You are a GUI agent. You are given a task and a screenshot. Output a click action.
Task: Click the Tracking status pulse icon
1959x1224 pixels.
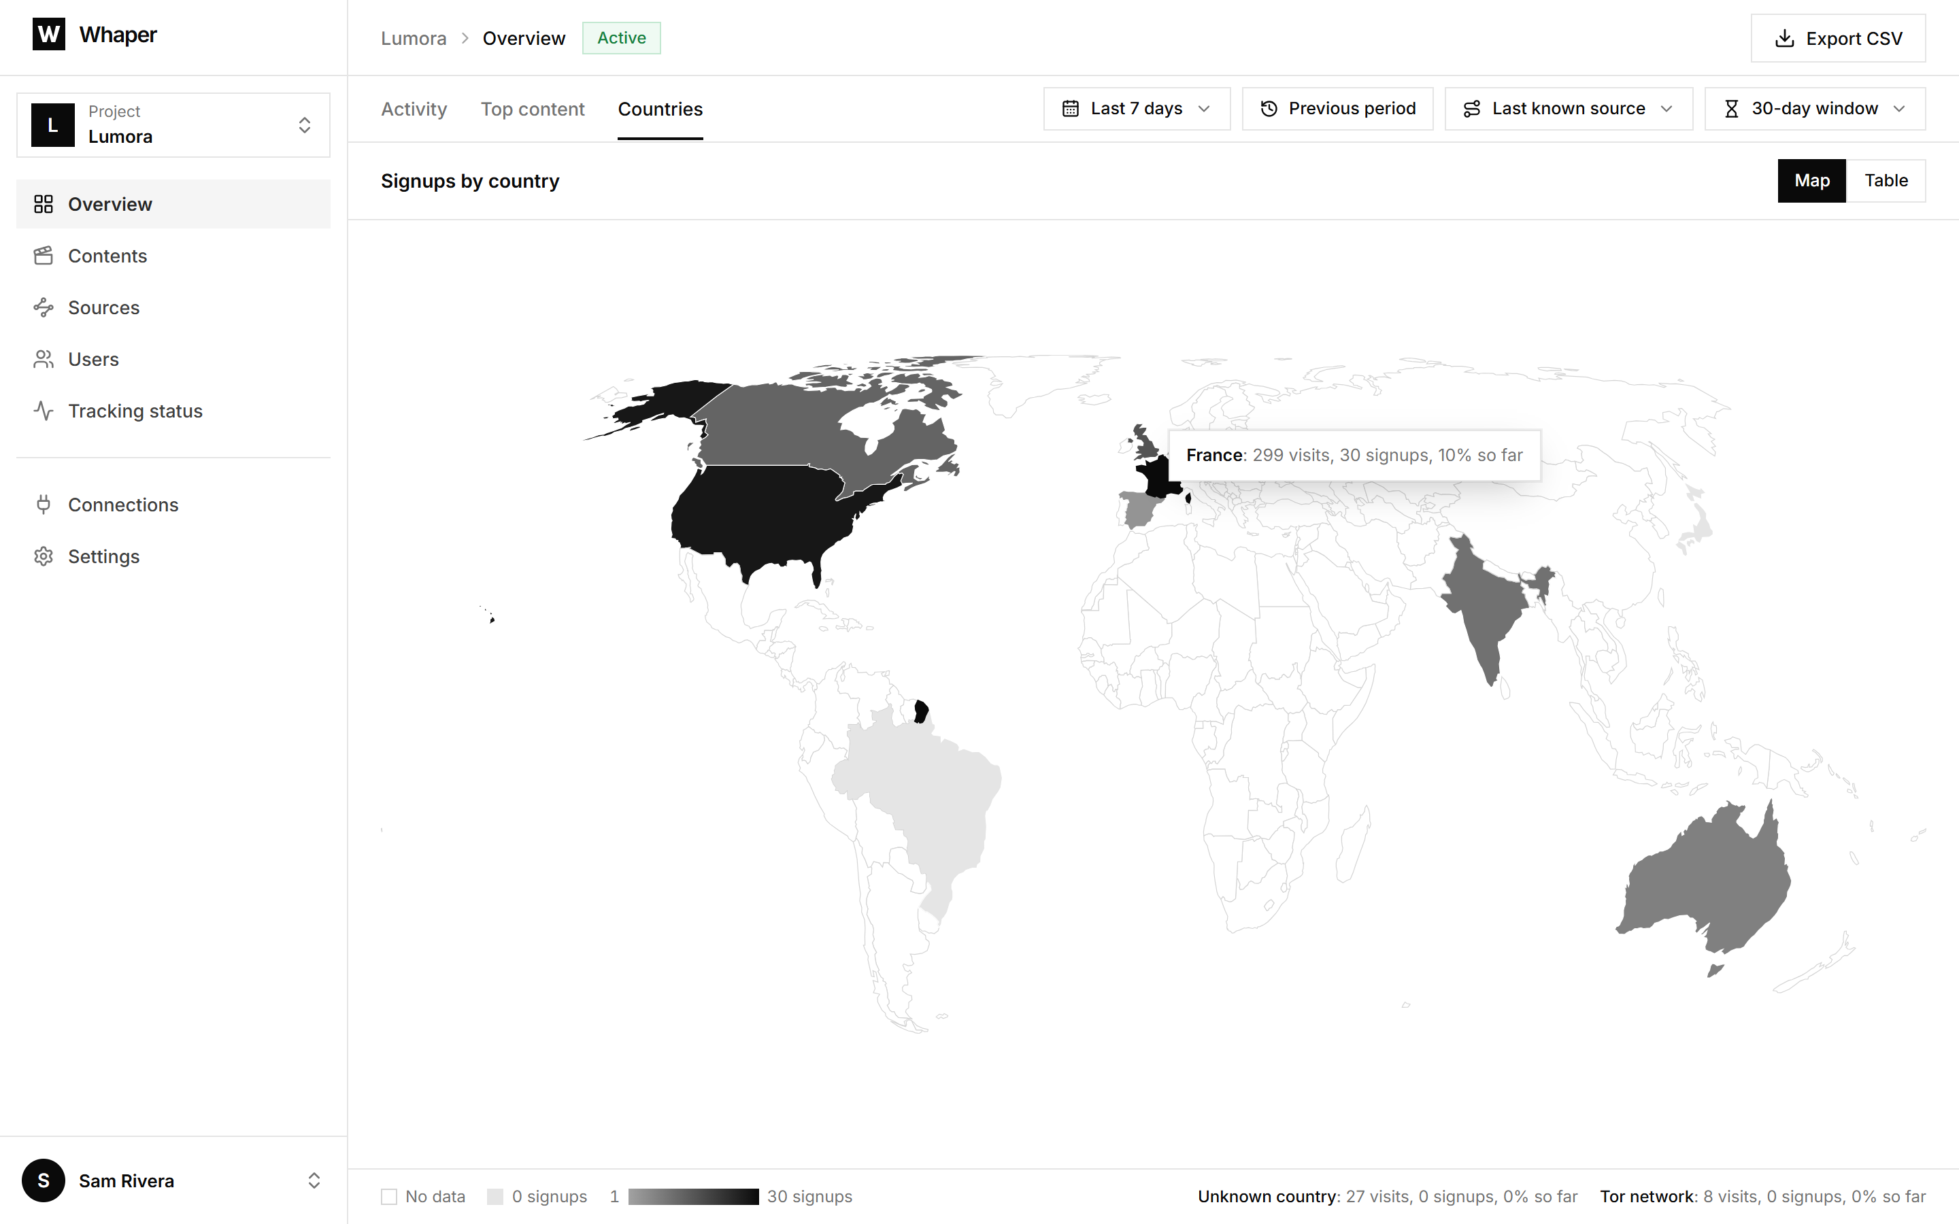44,411
